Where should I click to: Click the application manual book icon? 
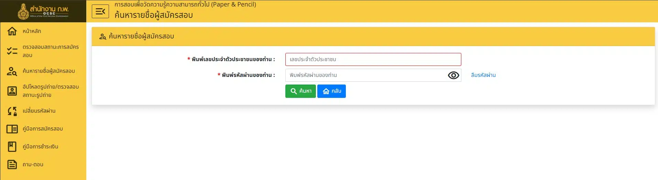(x=12, y=129)
